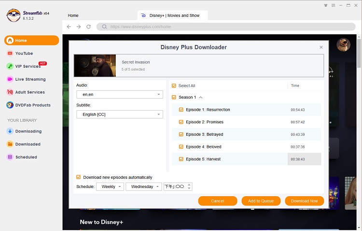Increase schedule time with up arrow

(189, 185)
